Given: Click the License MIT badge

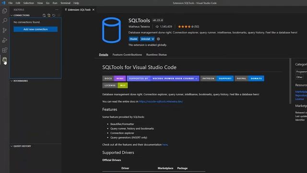Looking at the screenshot, I should [115, 86].
